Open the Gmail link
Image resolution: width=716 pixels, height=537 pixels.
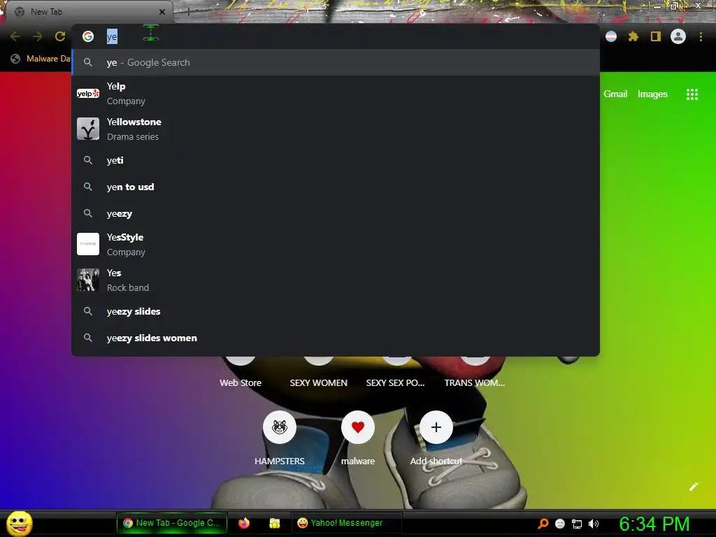click(x=615, y=94)
